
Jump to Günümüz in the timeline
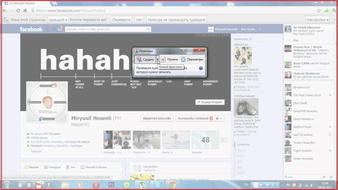tap(243, 145)
